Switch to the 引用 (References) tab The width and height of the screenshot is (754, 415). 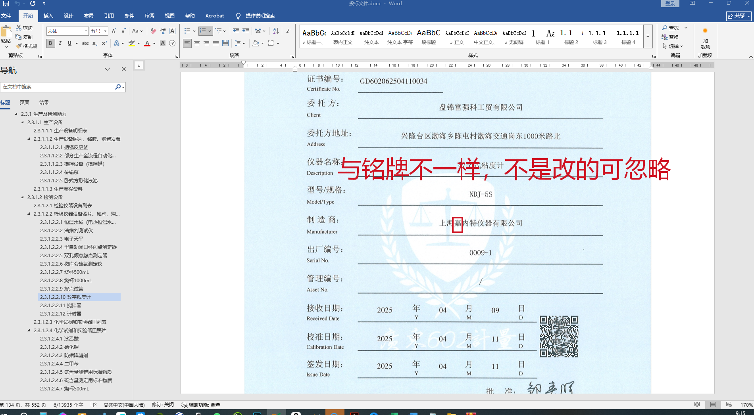(x=109, y=16)
